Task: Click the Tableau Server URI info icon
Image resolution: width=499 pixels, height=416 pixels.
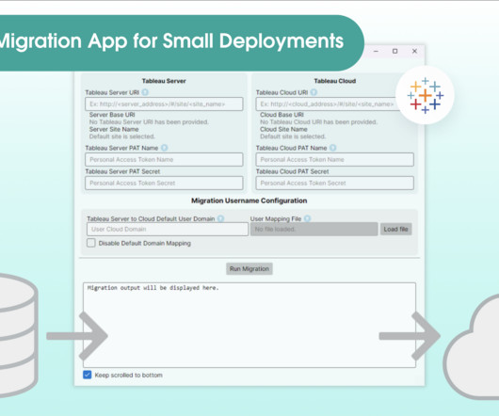Action: (145, 92)
